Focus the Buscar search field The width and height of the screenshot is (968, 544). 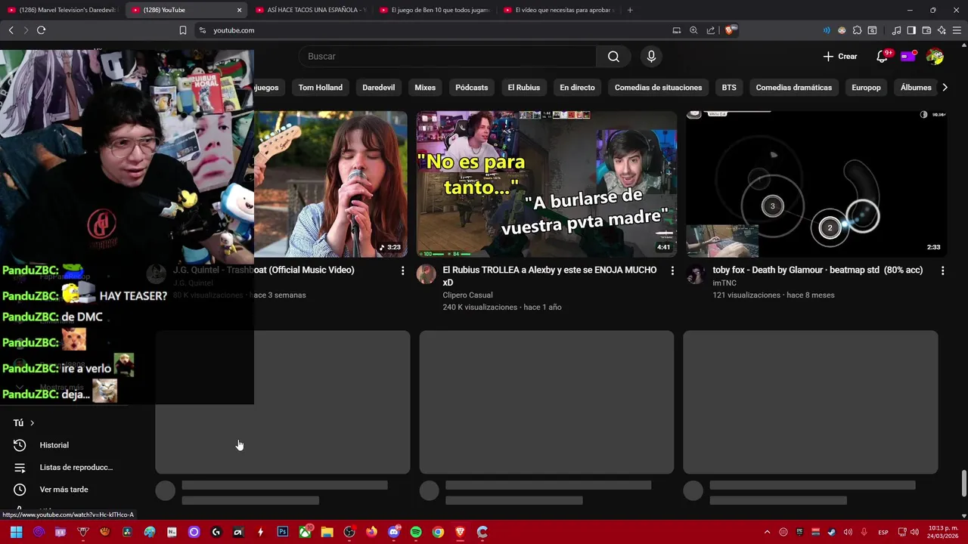(448, 57)
